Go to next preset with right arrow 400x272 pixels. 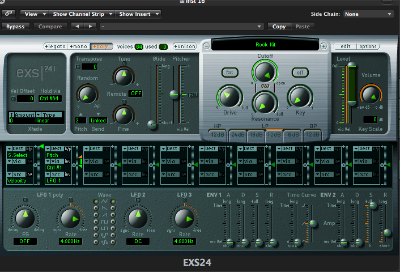(90, 26)
